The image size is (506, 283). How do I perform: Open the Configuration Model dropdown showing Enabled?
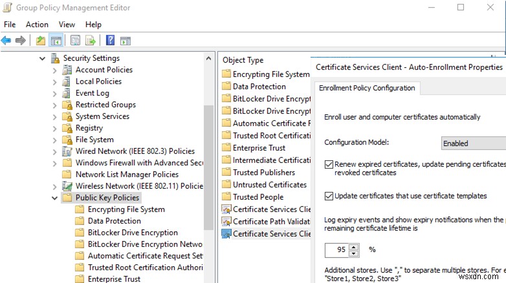473,143
